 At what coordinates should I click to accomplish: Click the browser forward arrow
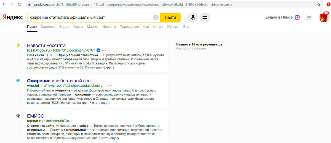(12, 5)
